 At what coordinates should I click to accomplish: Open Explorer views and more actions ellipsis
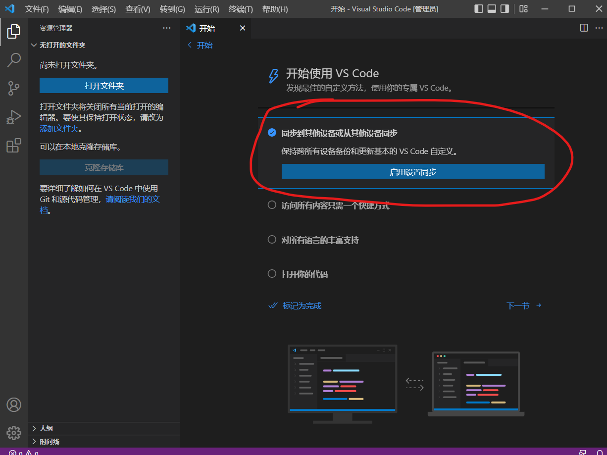point(167,28)
